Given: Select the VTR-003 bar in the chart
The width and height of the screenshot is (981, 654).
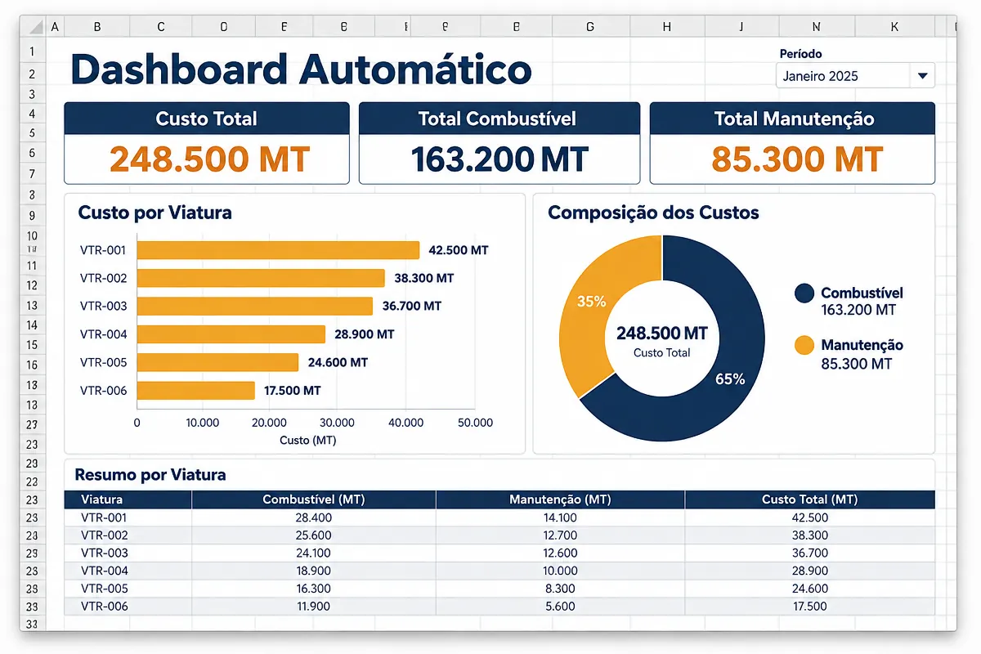Looking at the screenshot, I should (x=255, y=306).
